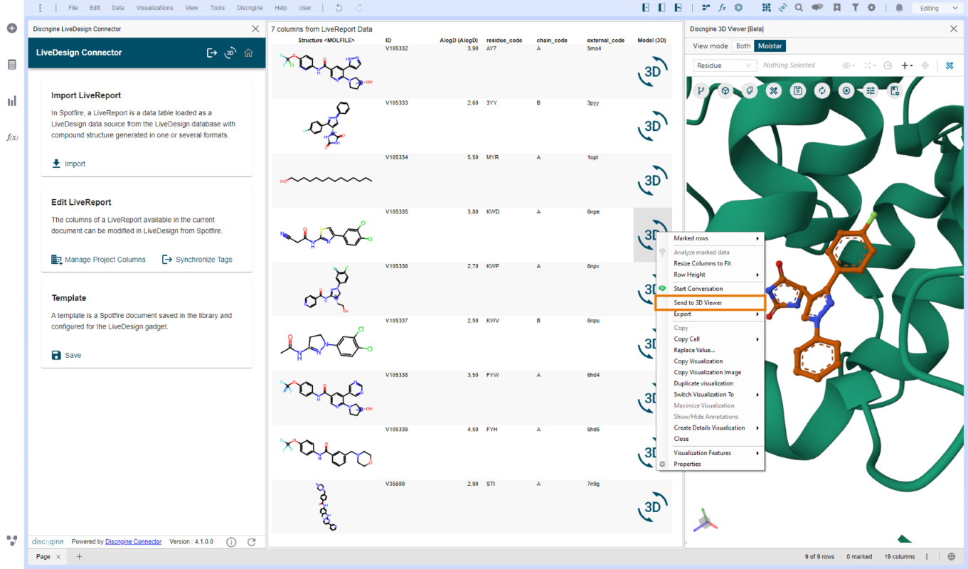
Task: Open the settings gear in top toolbar
Action: point(871,8)
